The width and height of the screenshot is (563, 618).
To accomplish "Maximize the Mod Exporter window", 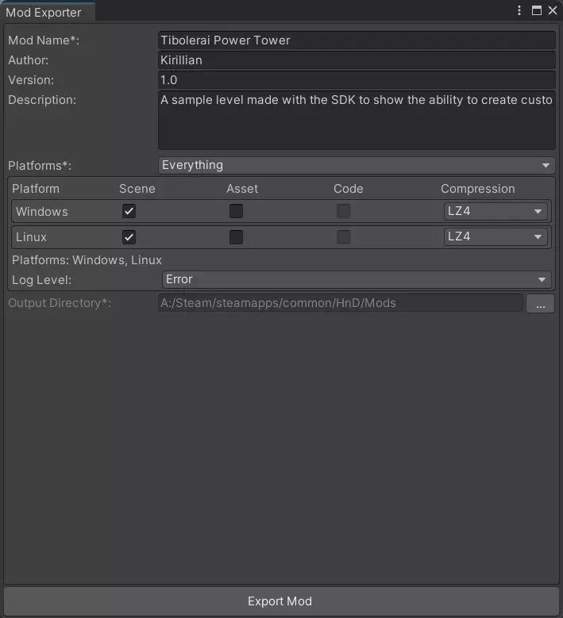I will (537, 11).
